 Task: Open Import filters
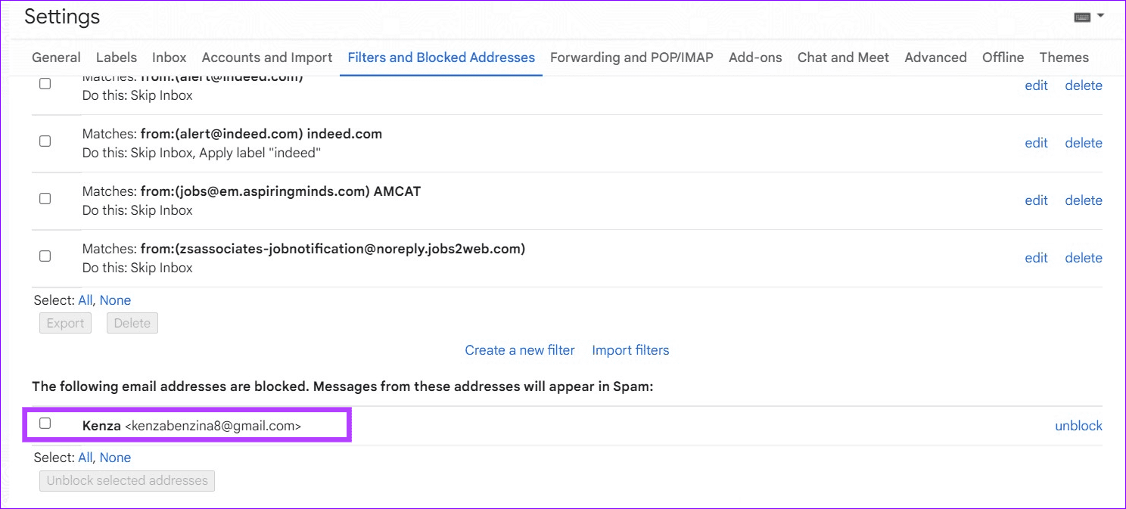coord(630,349)
